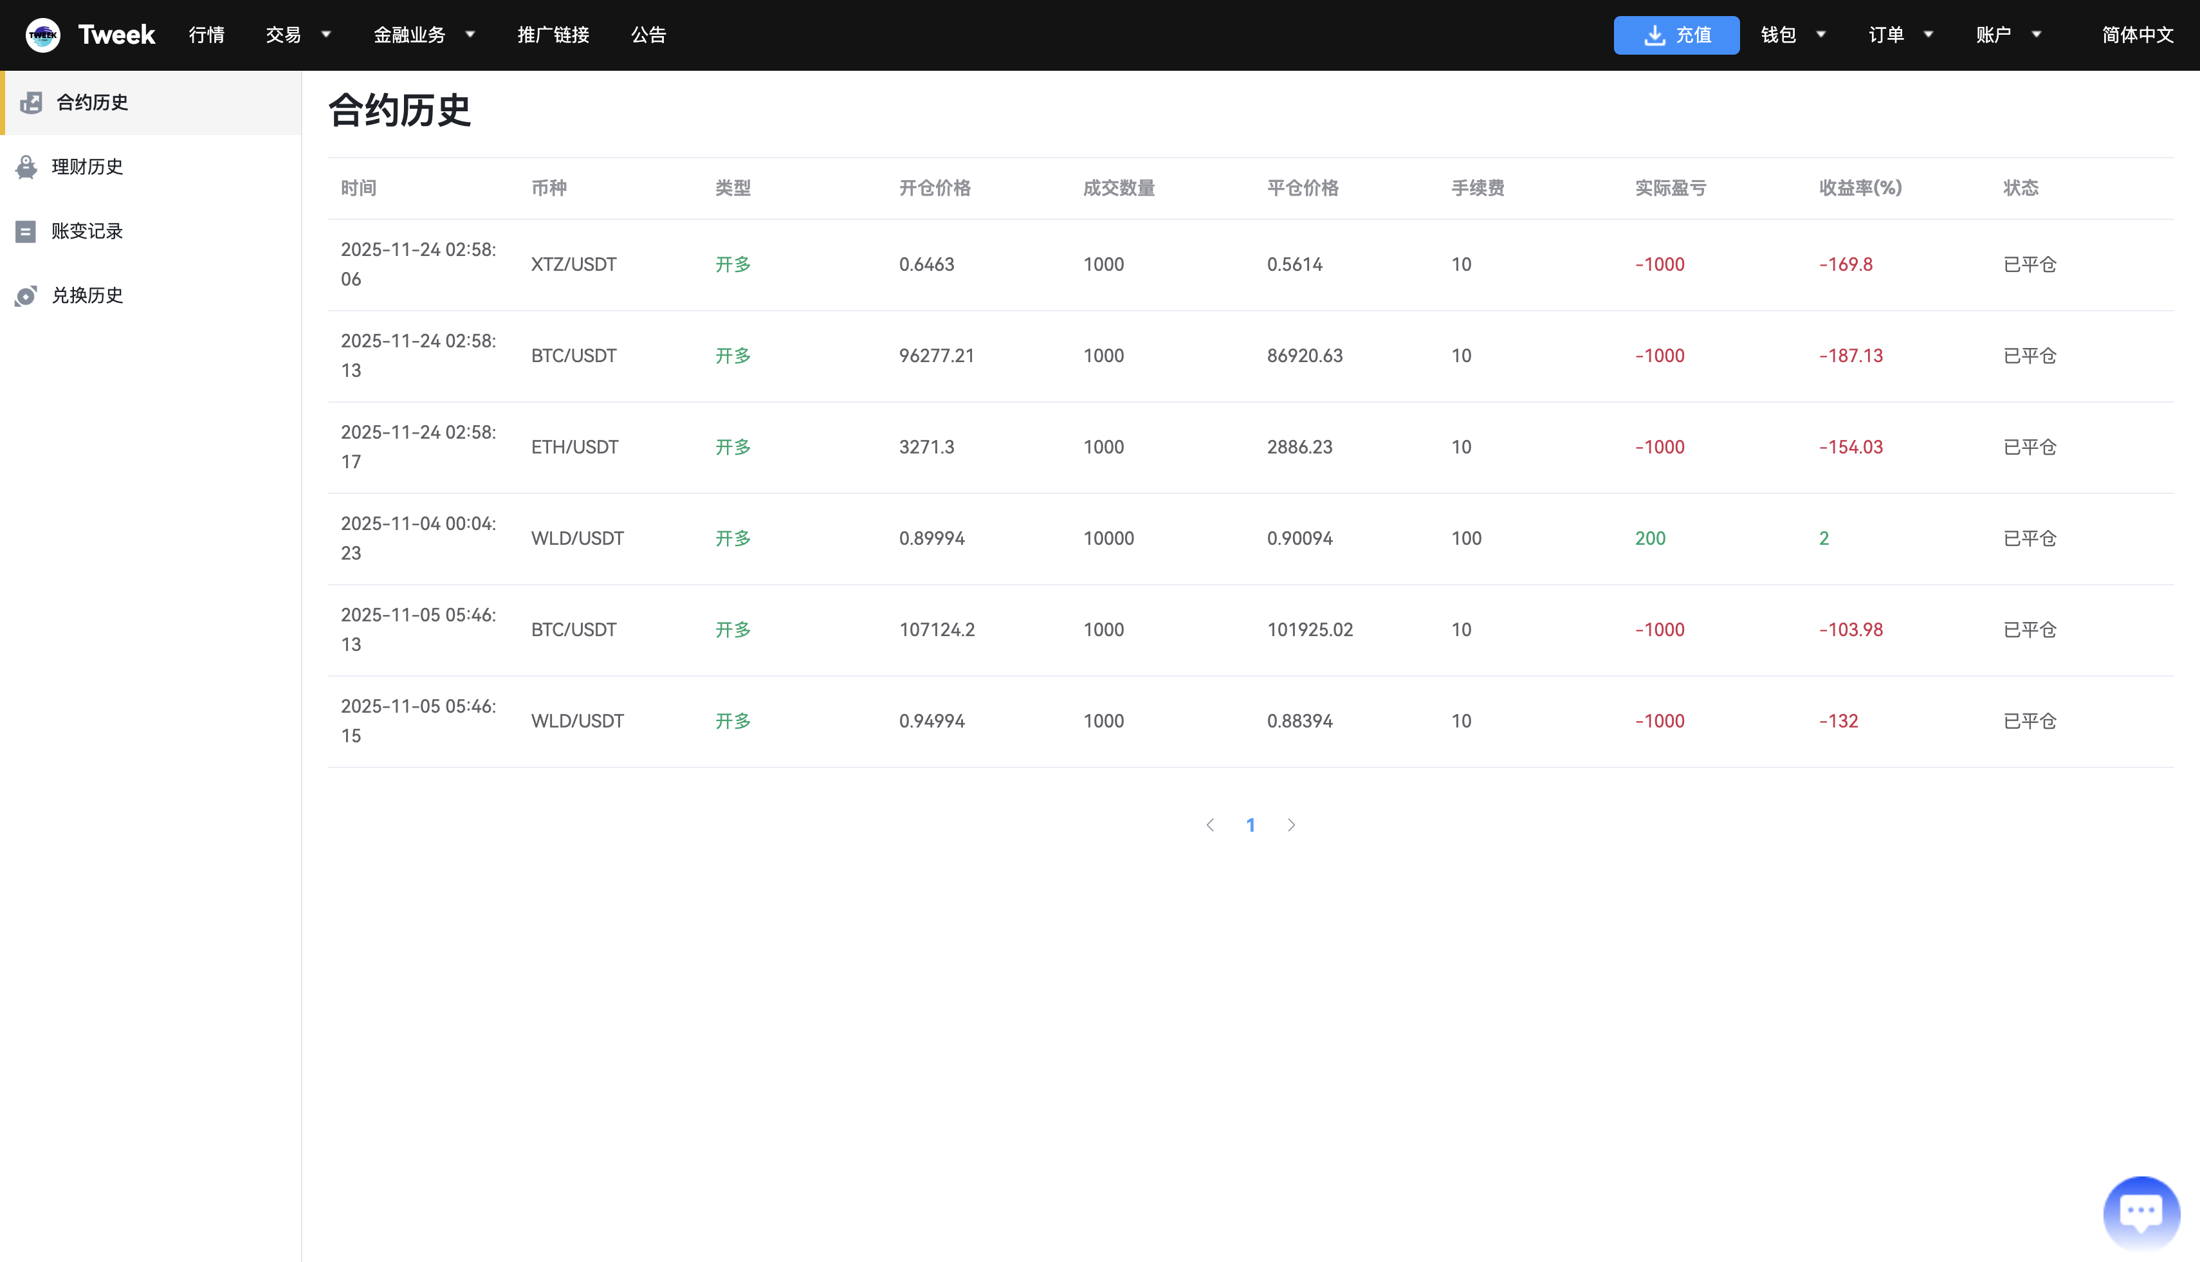Open 账变记录 from the sidebar
2200x1262 pixels.
click(26, 230)
